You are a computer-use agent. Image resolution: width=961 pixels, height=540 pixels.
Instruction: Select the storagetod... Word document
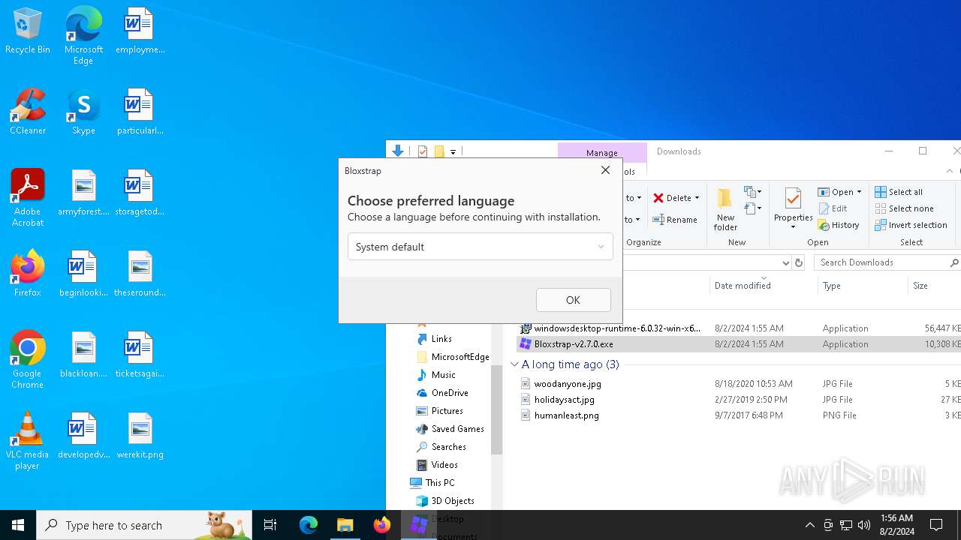click(140, 193)
